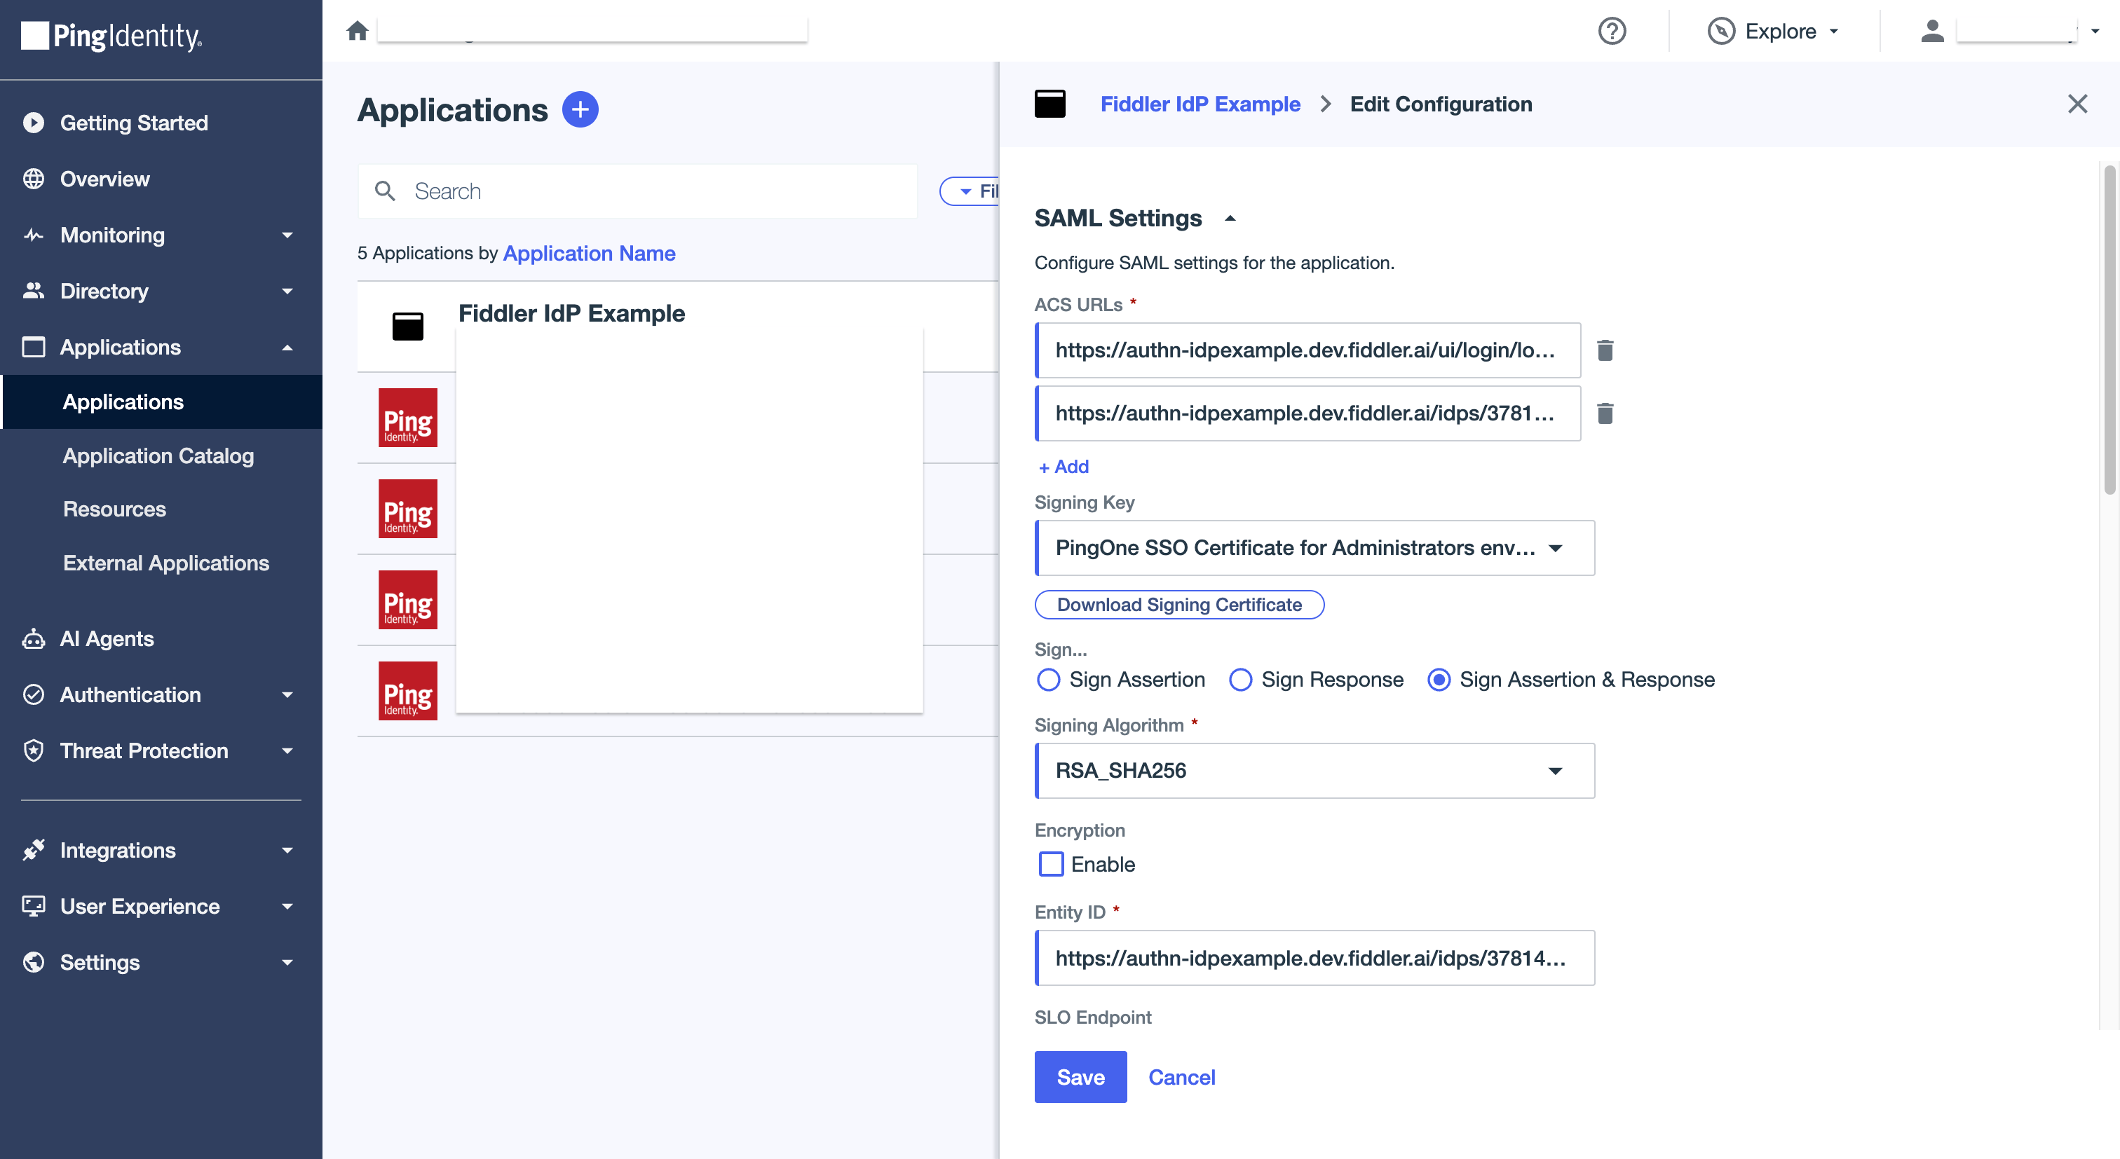
Task: Expand the User Experience menu arrow
Action: (287, 907)
